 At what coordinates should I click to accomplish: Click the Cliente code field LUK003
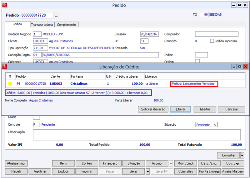(41, 41)
